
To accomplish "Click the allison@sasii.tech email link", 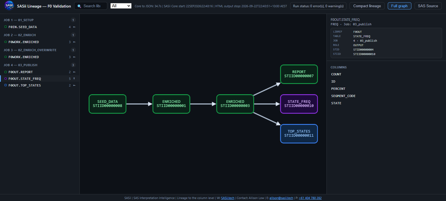I will pos(281,198).
